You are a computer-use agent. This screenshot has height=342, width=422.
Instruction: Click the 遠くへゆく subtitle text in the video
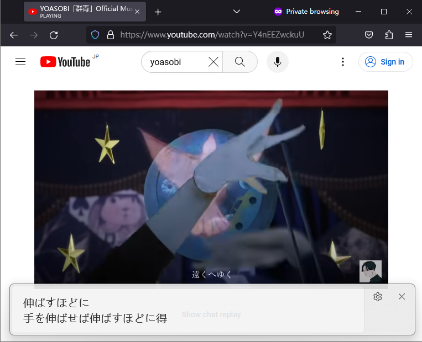click(x=211, y=274)
